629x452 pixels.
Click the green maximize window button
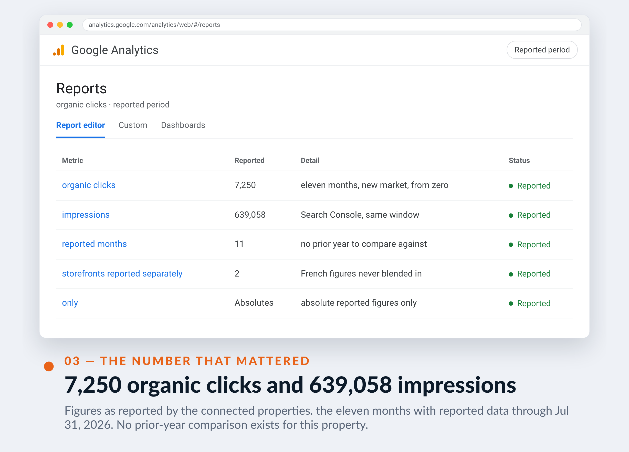click(70, 25)
